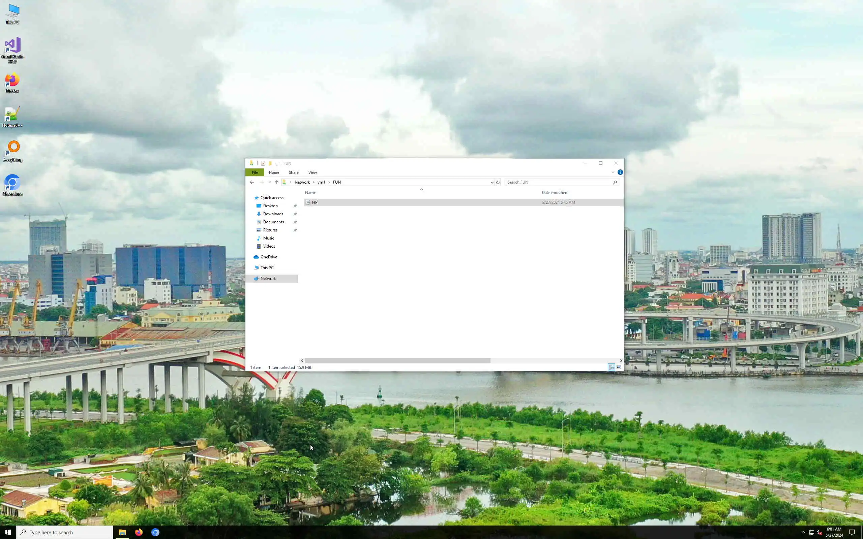Select Downloads in Quick access

pos(273,214)
